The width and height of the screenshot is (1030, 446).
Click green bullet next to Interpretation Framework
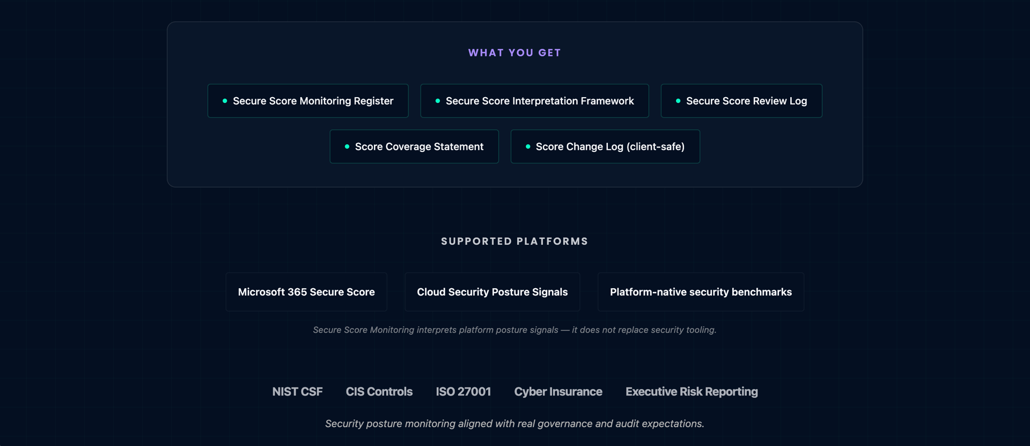438,101
